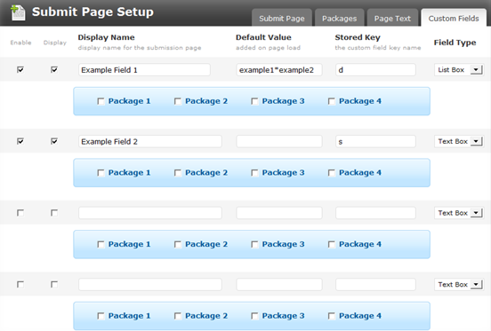The width and height of the screenshot is (491, 331).
Task: Tick Package 3 under Example Field 2
Action: click(x=254, y=173)
